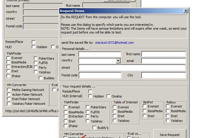Screen dimensions: 197x138
Task: Tick the Buddy's checkbox
Action: 94,127
